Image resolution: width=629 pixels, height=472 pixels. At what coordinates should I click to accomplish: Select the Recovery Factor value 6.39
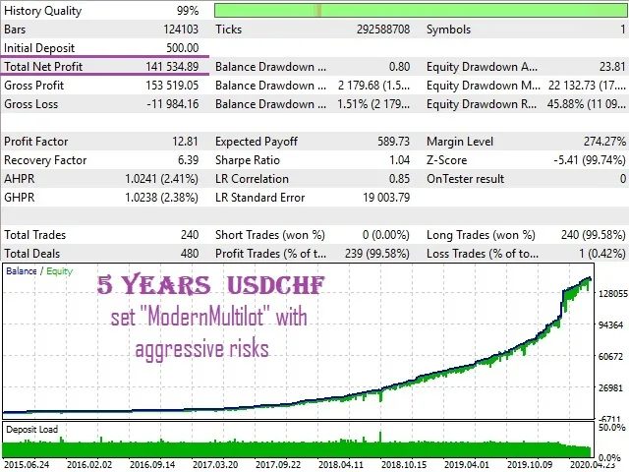click(188, 160)
